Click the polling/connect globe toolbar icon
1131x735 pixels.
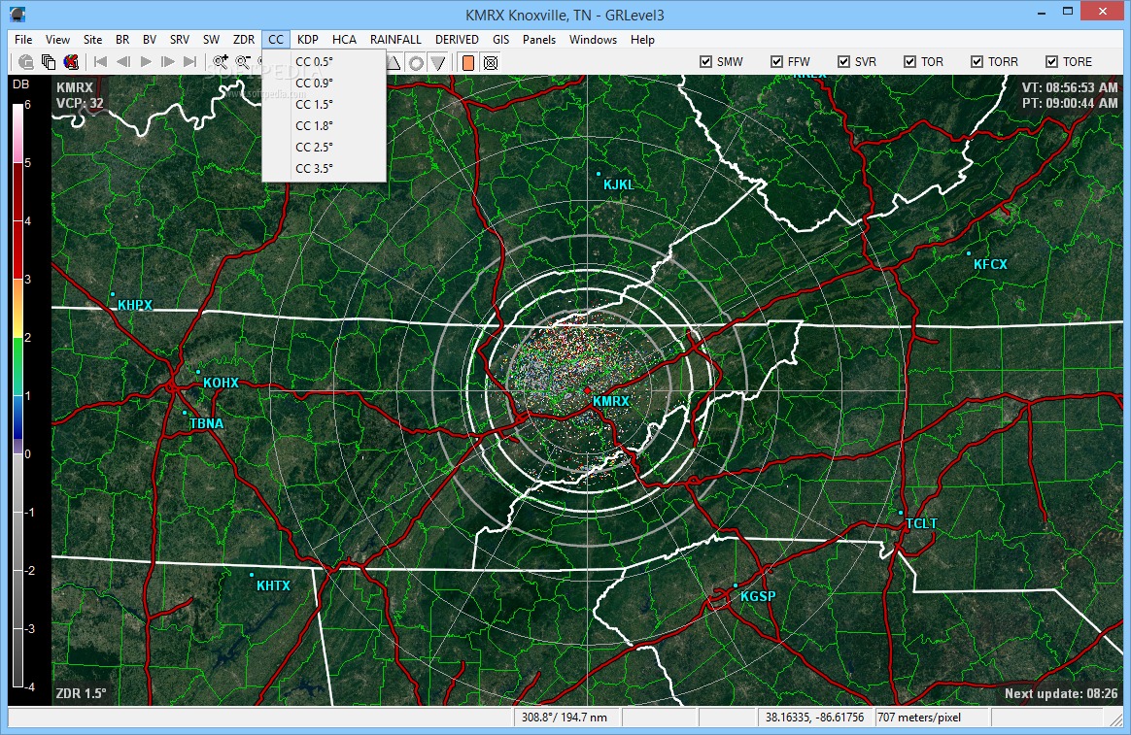26,63
